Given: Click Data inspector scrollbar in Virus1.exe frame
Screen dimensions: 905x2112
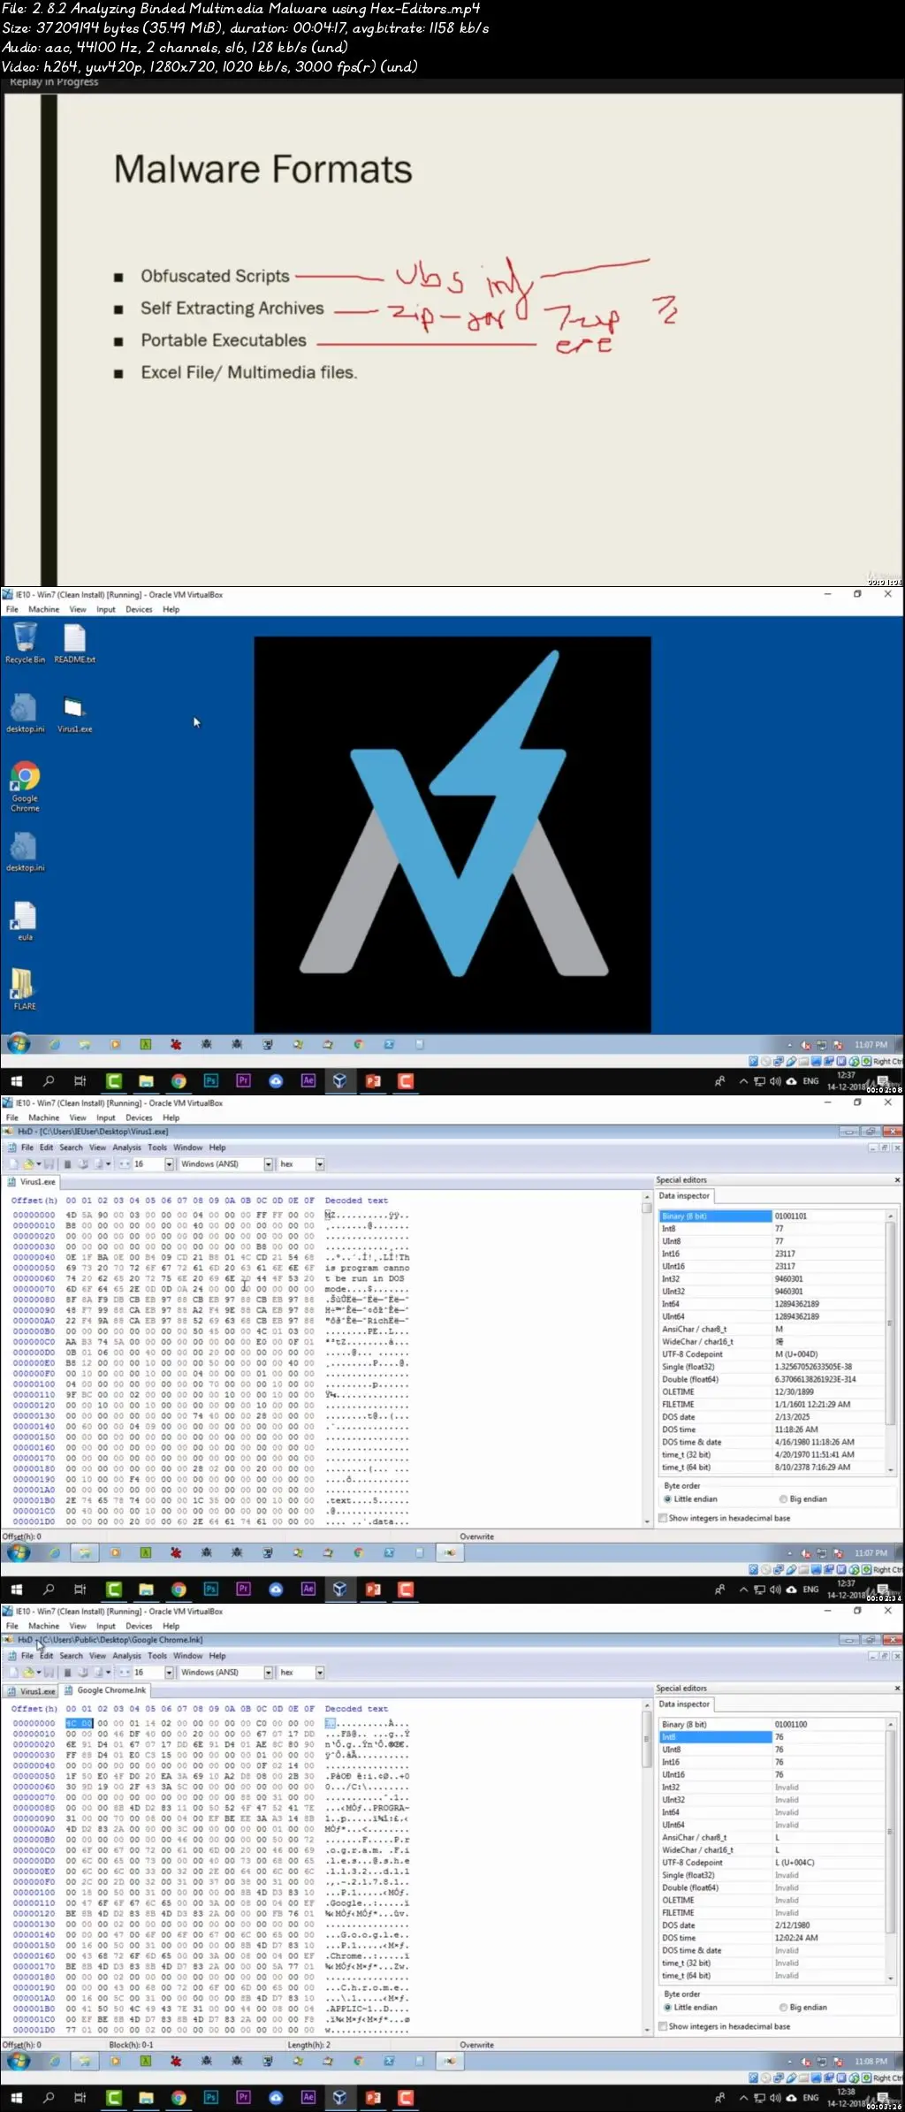Looking at the screenshot, I should click(890, 1341).
